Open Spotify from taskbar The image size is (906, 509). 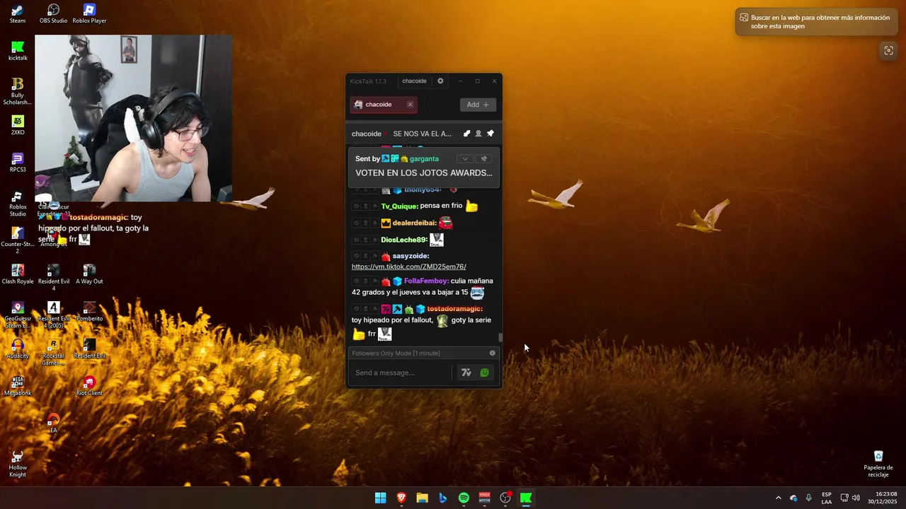(x=464, y=498)
